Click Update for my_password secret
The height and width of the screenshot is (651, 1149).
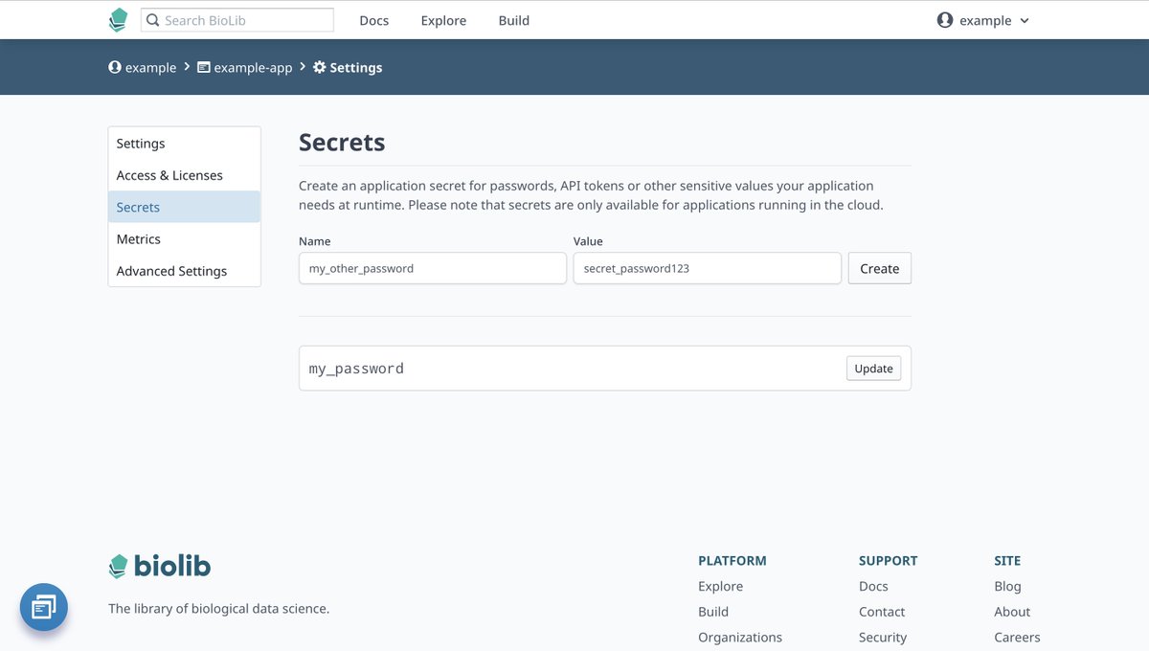pos(873,369)
